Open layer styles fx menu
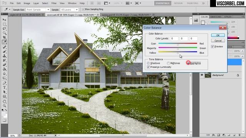The image size is (246, 138). 213,135
